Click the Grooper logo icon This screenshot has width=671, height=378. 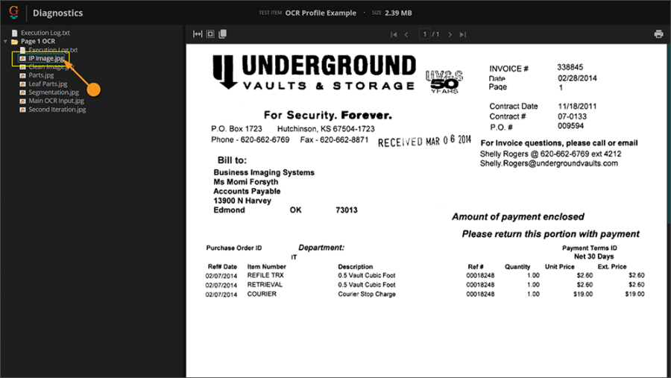click(13, 12)
